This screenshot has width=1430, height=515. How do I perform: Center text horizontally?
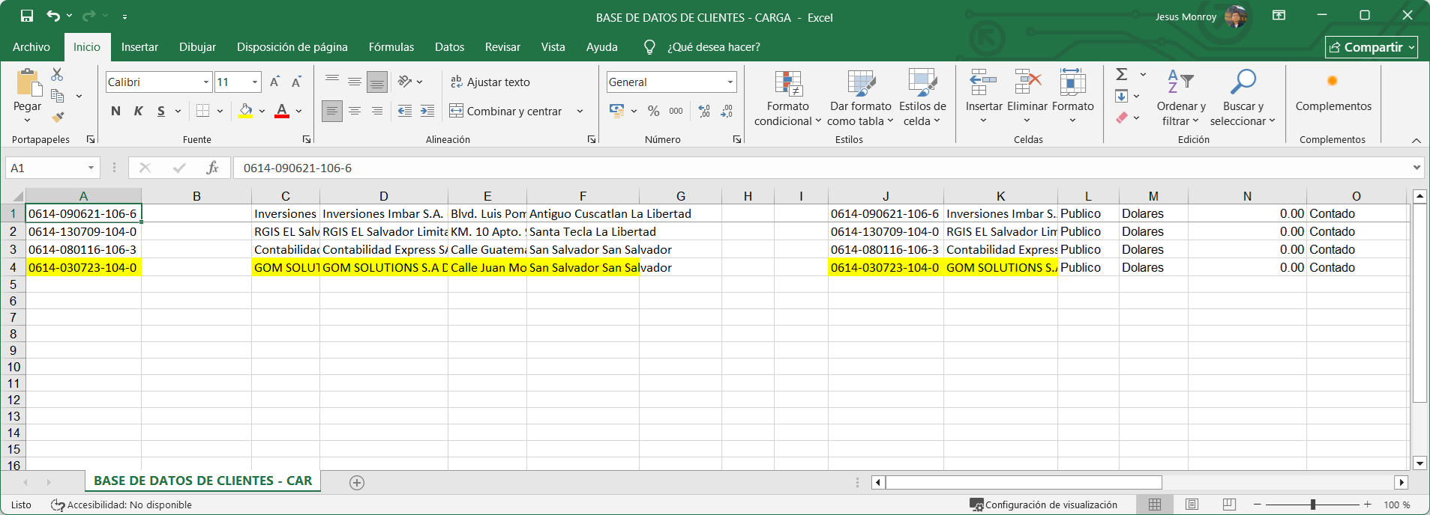pos(355,111)
